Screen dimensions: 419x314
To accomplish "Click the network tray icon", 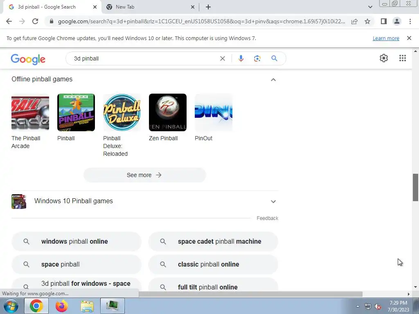I will tap(368, 307).
